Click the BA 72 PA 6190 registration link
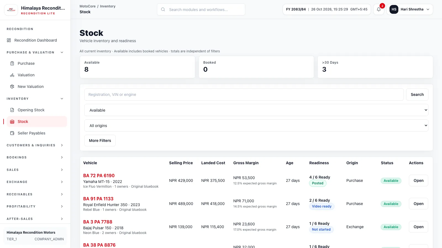 point(99,176)
